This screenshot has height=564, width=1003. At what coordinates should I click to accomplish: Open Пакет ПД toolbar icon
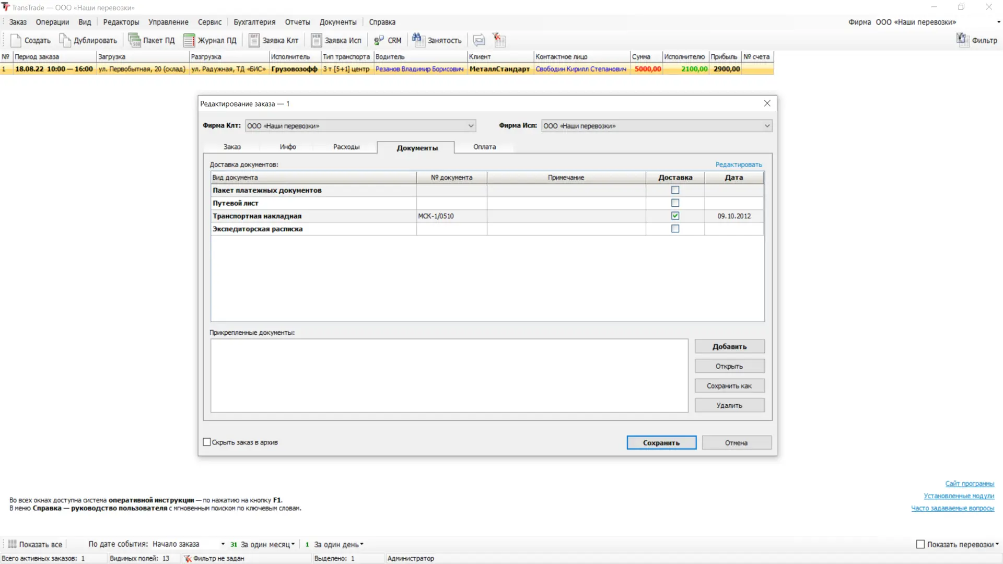134,40
